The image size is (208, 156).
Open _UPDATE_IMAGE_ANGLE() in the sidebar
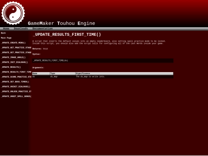[13, 57]
